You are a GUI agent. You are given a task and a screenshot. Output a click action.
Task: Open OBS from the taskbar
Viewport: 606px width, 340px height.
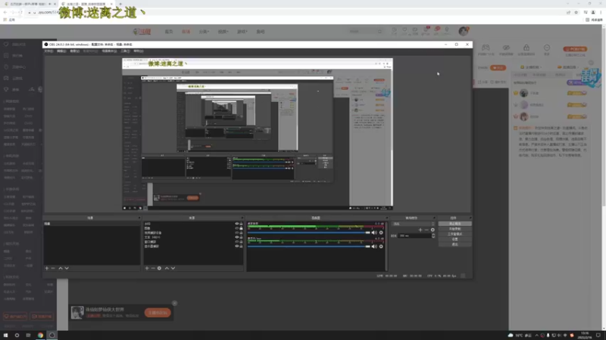(x=52, y=335)
